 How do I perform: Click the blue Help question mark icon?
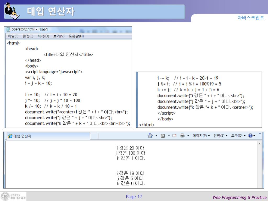pyautogui.click(x=250, y=136)
